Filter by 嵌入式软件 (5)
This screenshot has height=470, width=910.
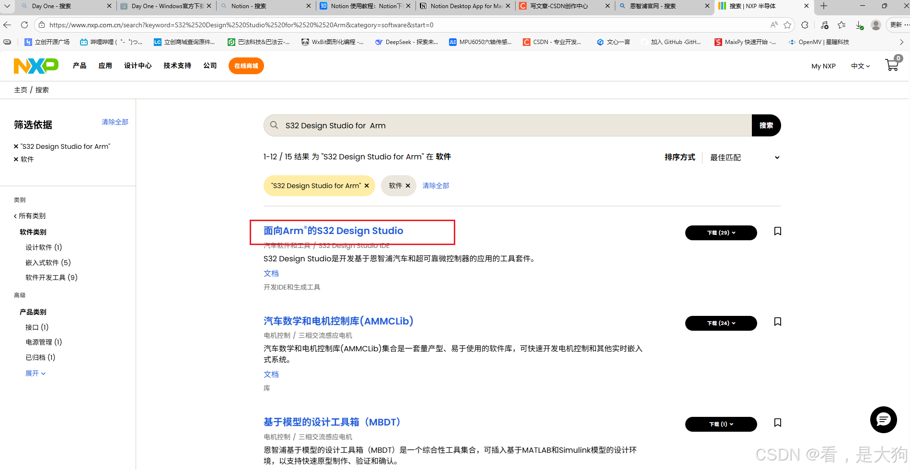tap(48, 263)
